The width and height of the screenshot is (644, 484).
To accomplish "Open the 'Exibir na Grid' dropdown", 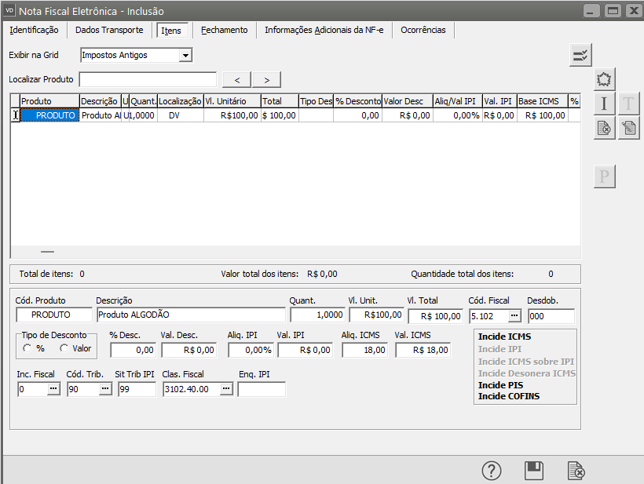I will tap(185, 55).
